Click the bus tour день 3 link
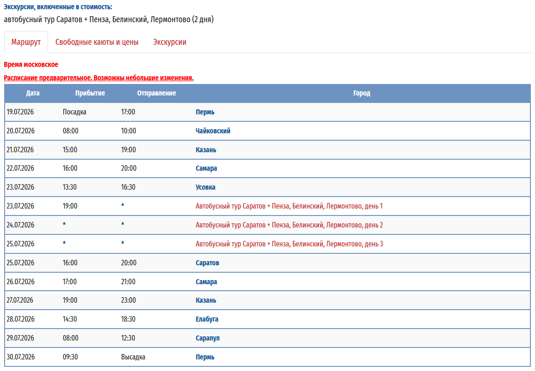535x371 pixels. (x=289, y=244)
